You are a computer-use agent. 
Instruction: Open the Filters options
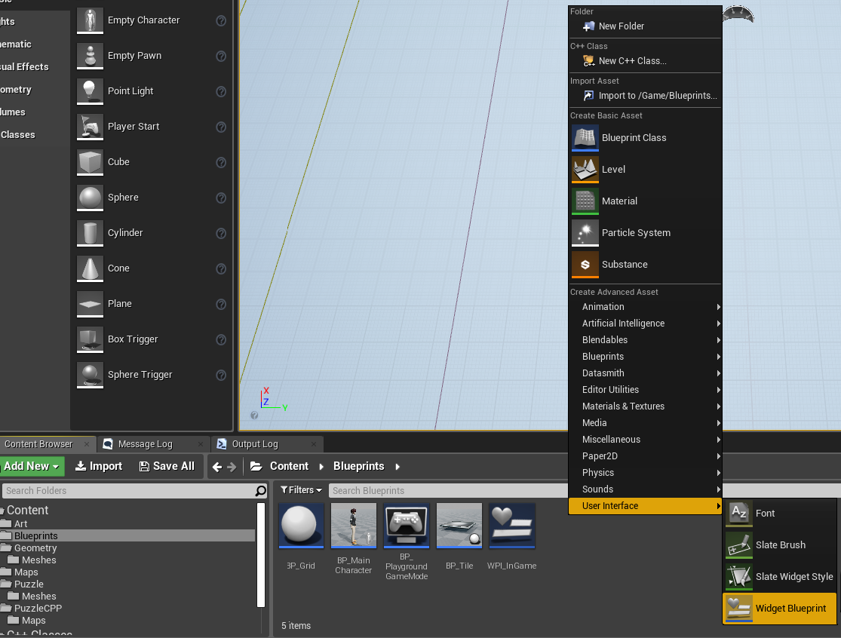click(301, 490)
